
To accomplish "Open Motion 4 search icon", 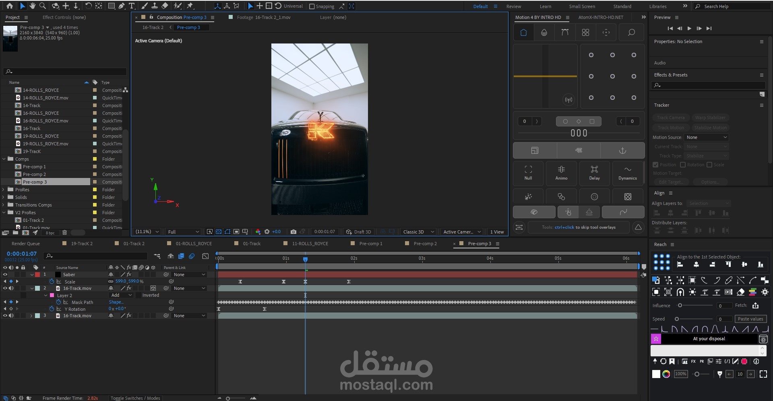I will pos(631,33).
